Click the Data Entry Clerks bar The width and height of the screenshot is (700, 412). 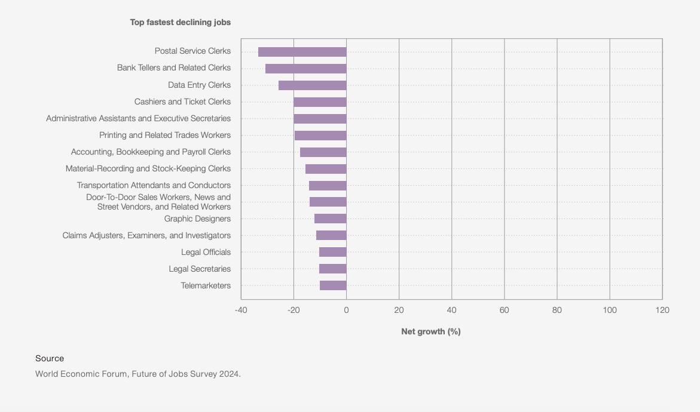pyautogui.click(x=312, y=84)
